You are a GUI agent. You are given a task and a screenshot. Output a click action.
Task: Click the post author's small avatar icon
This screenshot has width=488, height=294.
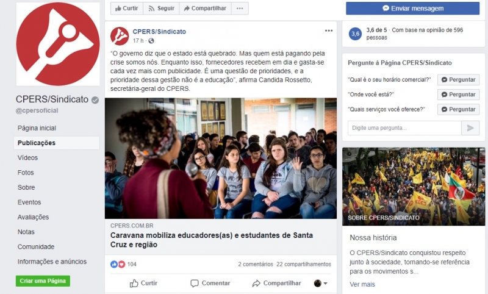coord(120,36)
